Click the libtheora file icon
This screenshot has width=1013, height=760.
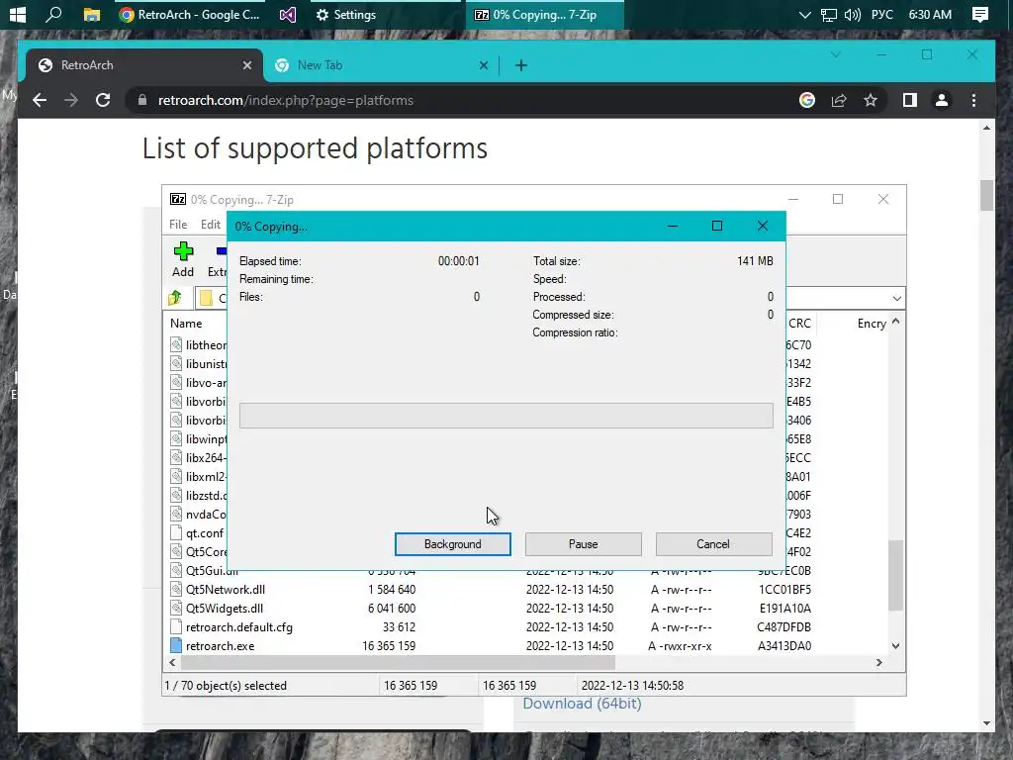click(176, 345)
